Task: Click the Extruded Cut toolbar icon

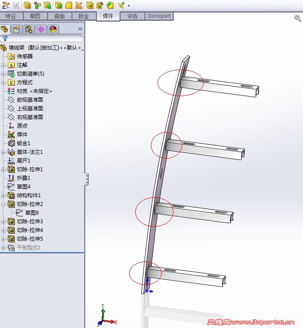Action: point(90,5)
